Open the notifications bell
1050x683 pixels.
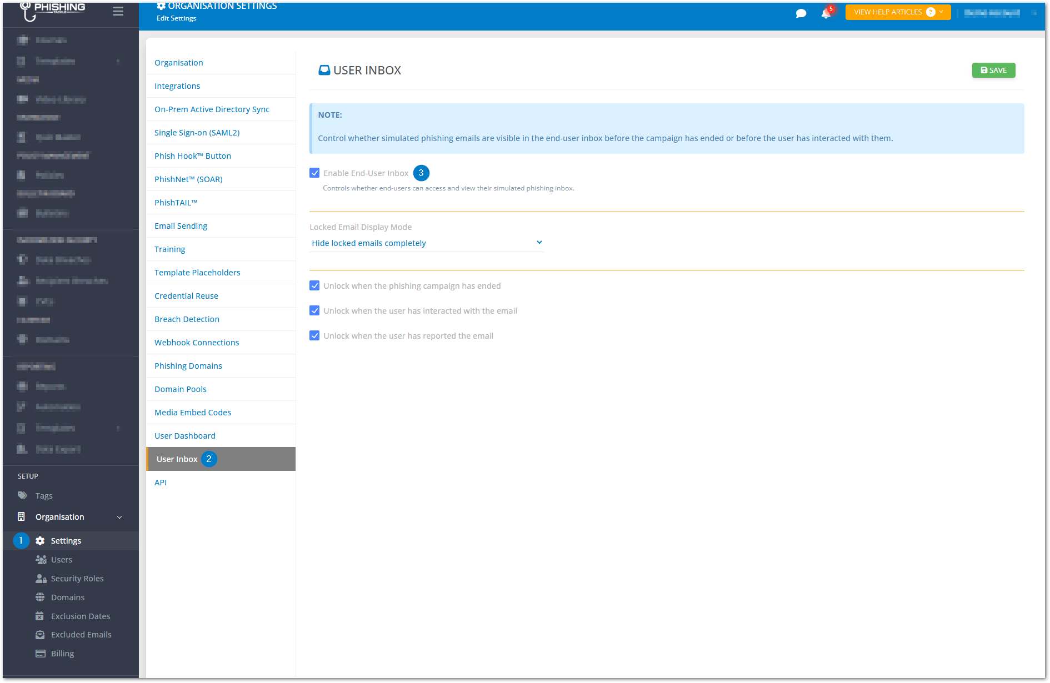(826, 13)
